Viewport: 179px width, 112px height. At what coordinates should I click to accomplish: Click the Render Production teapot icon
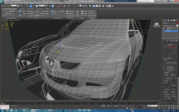click(x=113, y=6)
